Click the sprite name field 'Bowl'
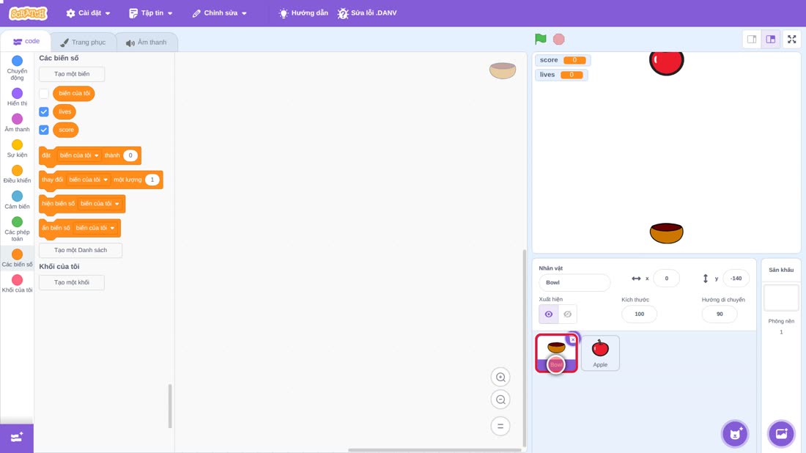 tap(574, 282)
